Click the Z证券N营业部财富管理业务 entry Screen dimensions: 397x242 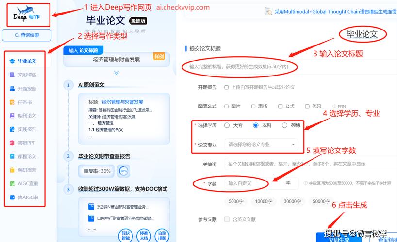coord(122,207)
